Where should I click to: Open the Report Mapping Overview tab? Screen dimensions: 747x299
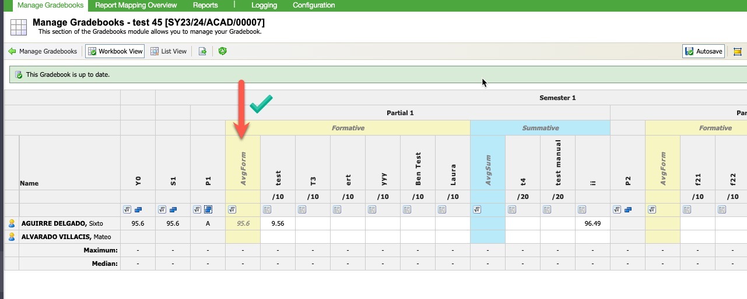point(136,5)
